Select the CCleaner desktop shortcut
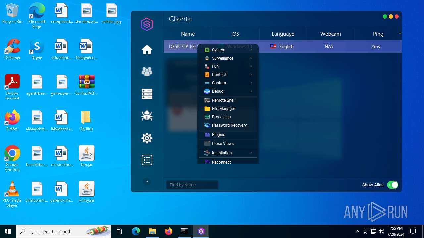The image size is (424, 238). (x=12, y=49)
